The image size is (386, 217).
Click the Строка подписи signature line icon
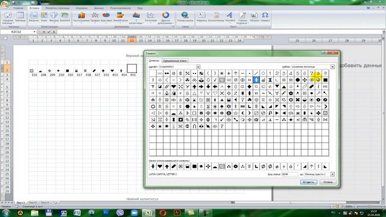pyautogui.click(x=242, y=18)
